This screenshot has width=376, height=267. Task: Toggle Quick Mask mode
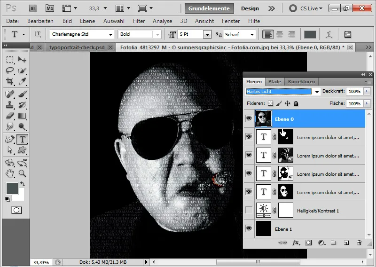pos(16,210)
